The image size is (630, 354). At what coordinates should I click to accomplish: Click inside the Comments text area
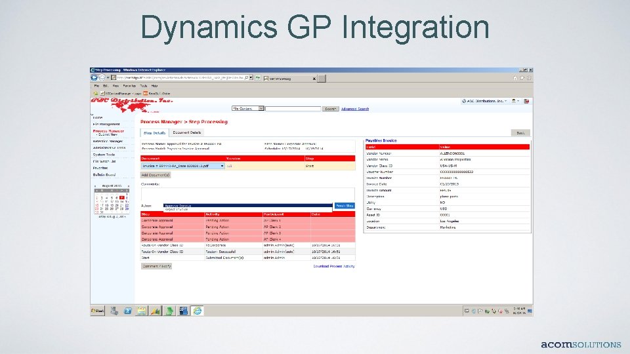pyautogui.click(x=247, y=194)
